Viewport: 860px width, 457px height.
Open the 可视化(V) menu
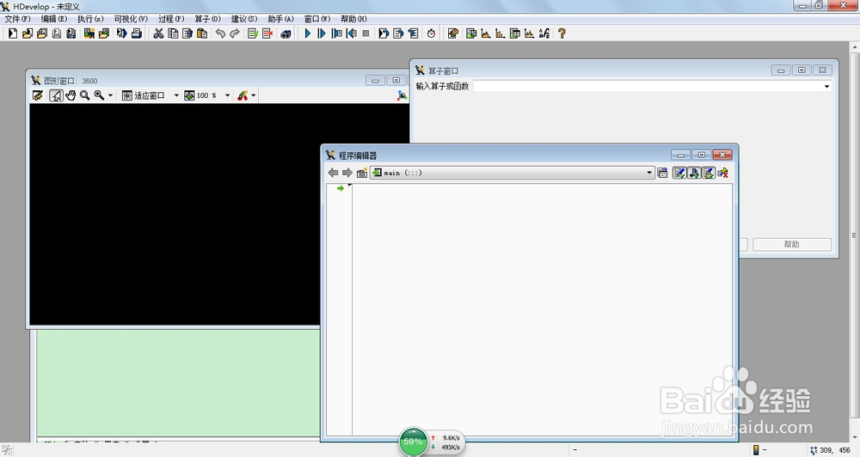[131, 19]
